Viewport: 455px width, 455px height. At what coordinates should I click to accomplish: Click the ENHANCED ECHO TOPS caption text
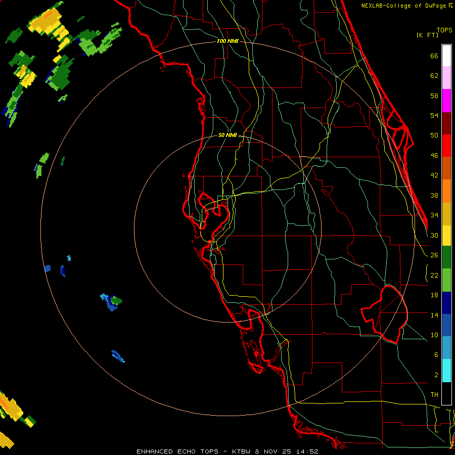pos(177,451)
